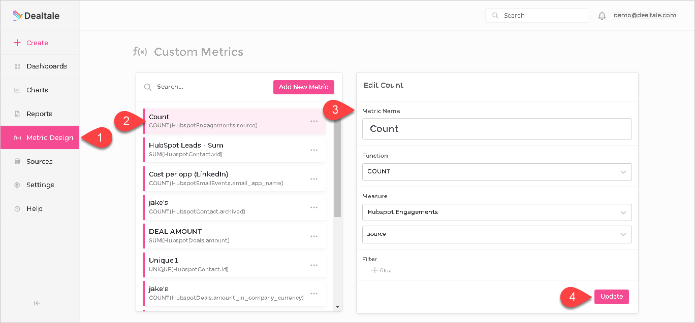
Task: Open options for jake's HubspotContact.archived metric
Action: 314,207
